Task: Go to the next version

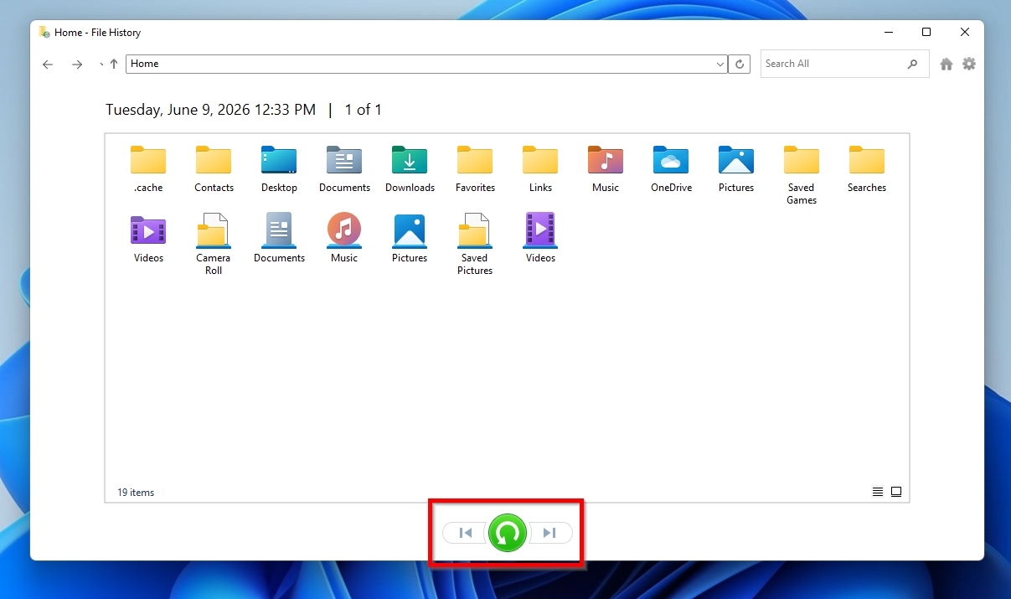Action: point(550,533)
